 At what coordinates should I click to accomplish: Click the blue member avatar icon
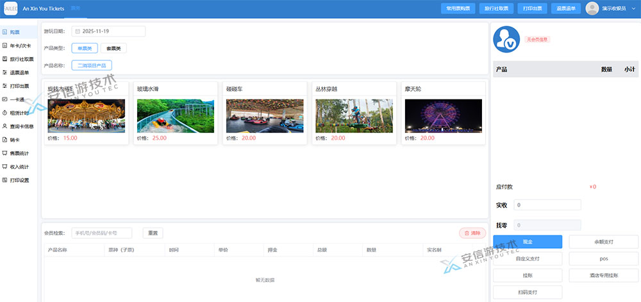(x=506, y=40)
